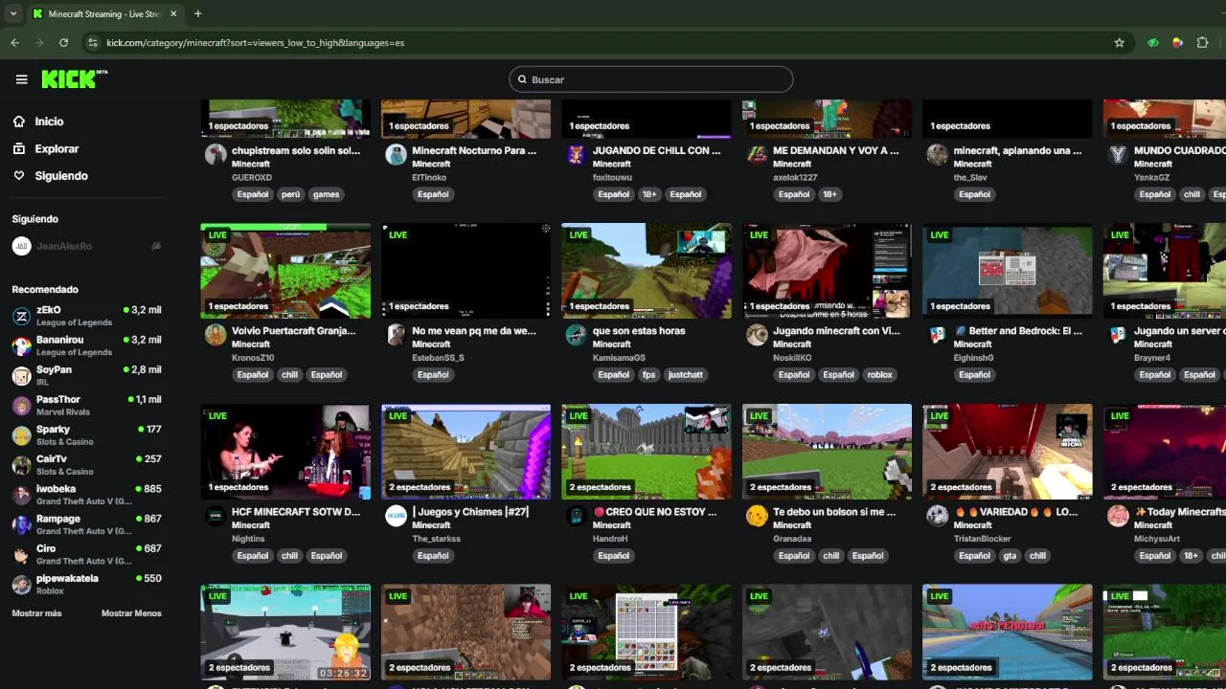Open VARIEDAD stream thumbnail by TristanBlocker

point(1007,452)
